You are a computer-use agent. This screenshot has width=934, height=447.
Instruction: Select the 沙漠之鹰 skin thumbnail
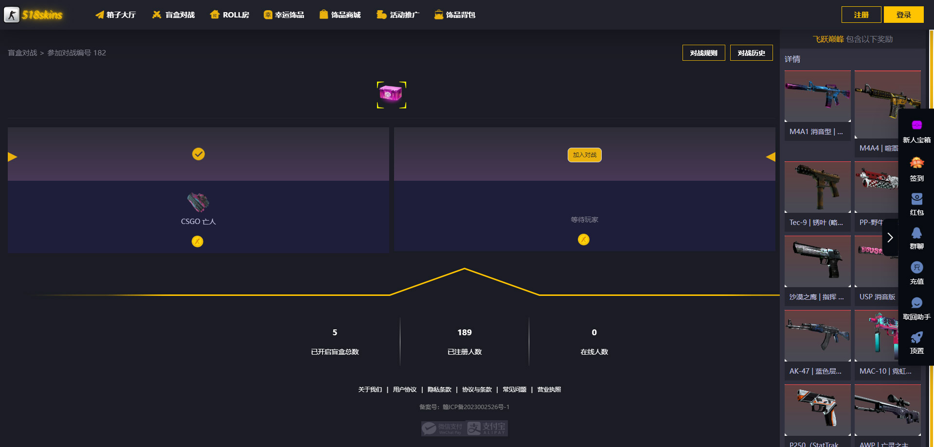click(x=818, y=261)
